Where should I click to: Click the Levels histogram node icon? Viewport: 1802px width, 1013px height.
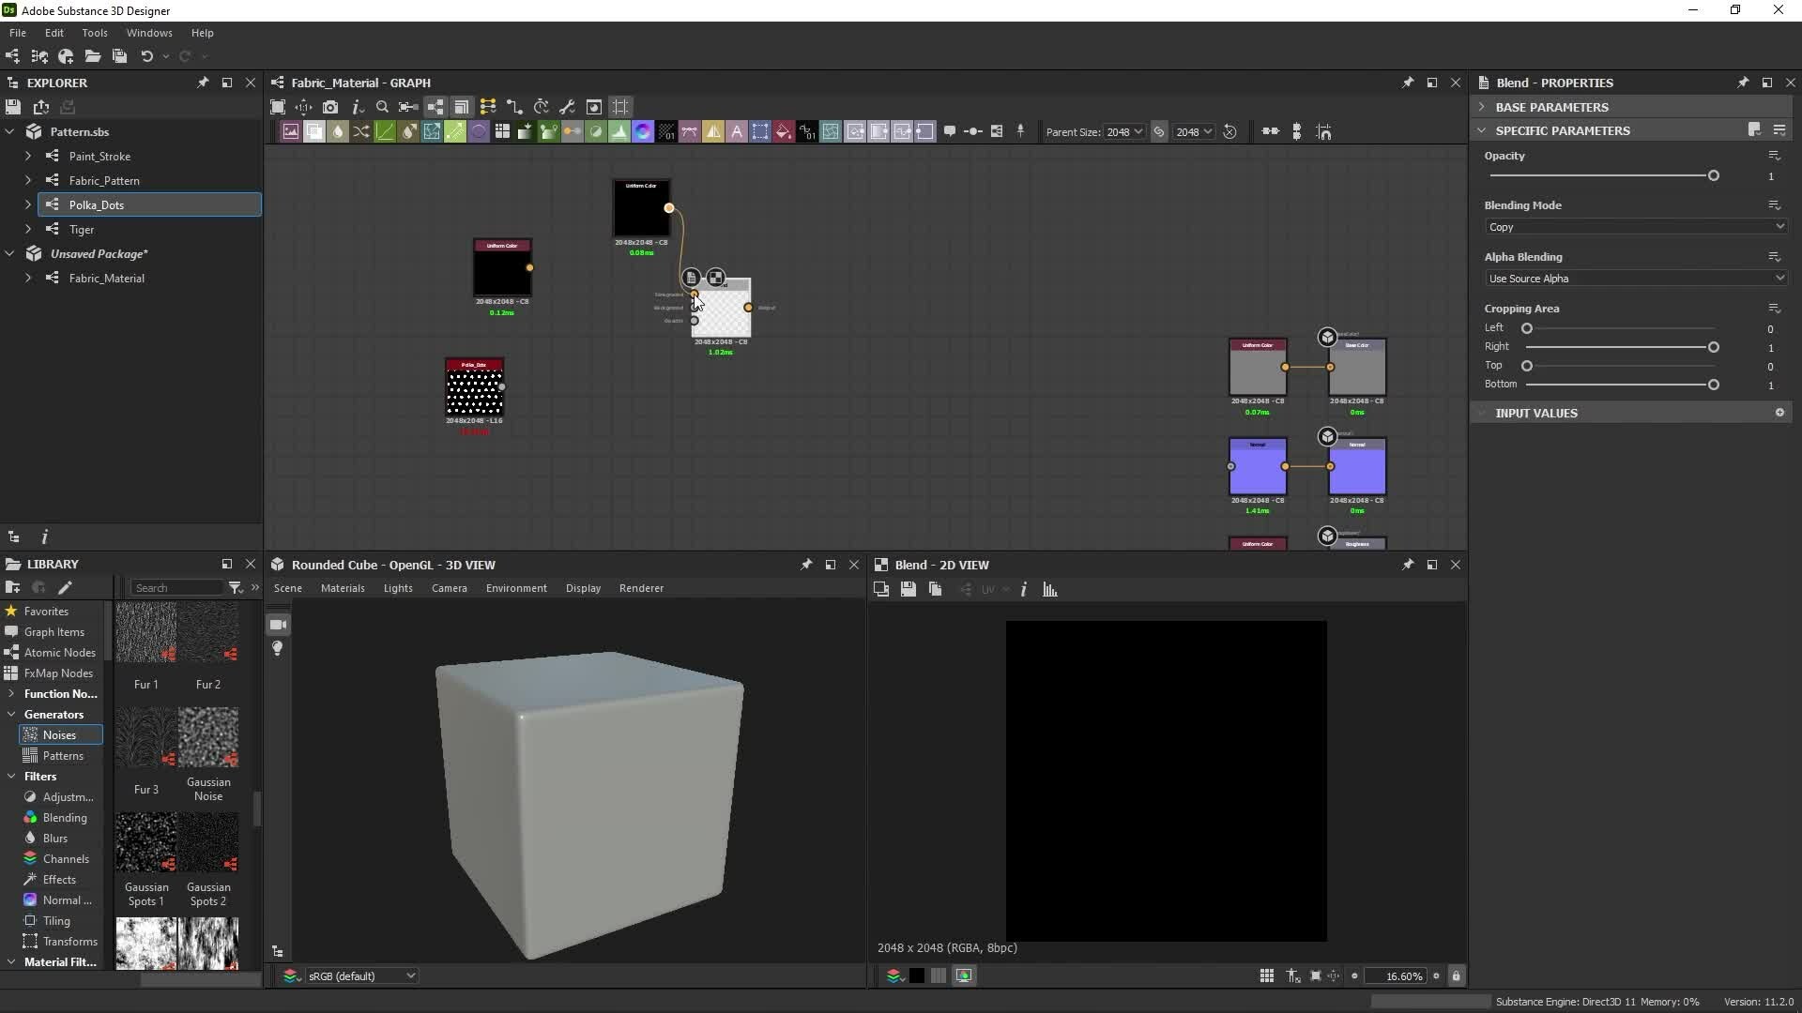[x=619, y=132]
